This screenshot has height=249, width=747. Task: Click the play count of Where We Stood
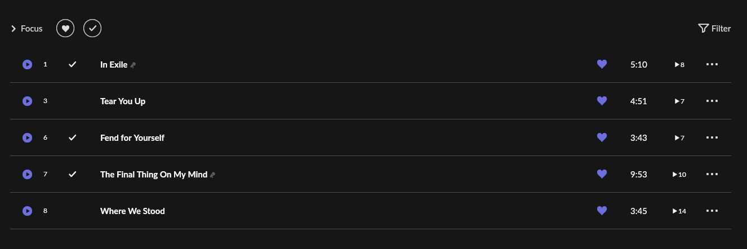click(679, 211)
